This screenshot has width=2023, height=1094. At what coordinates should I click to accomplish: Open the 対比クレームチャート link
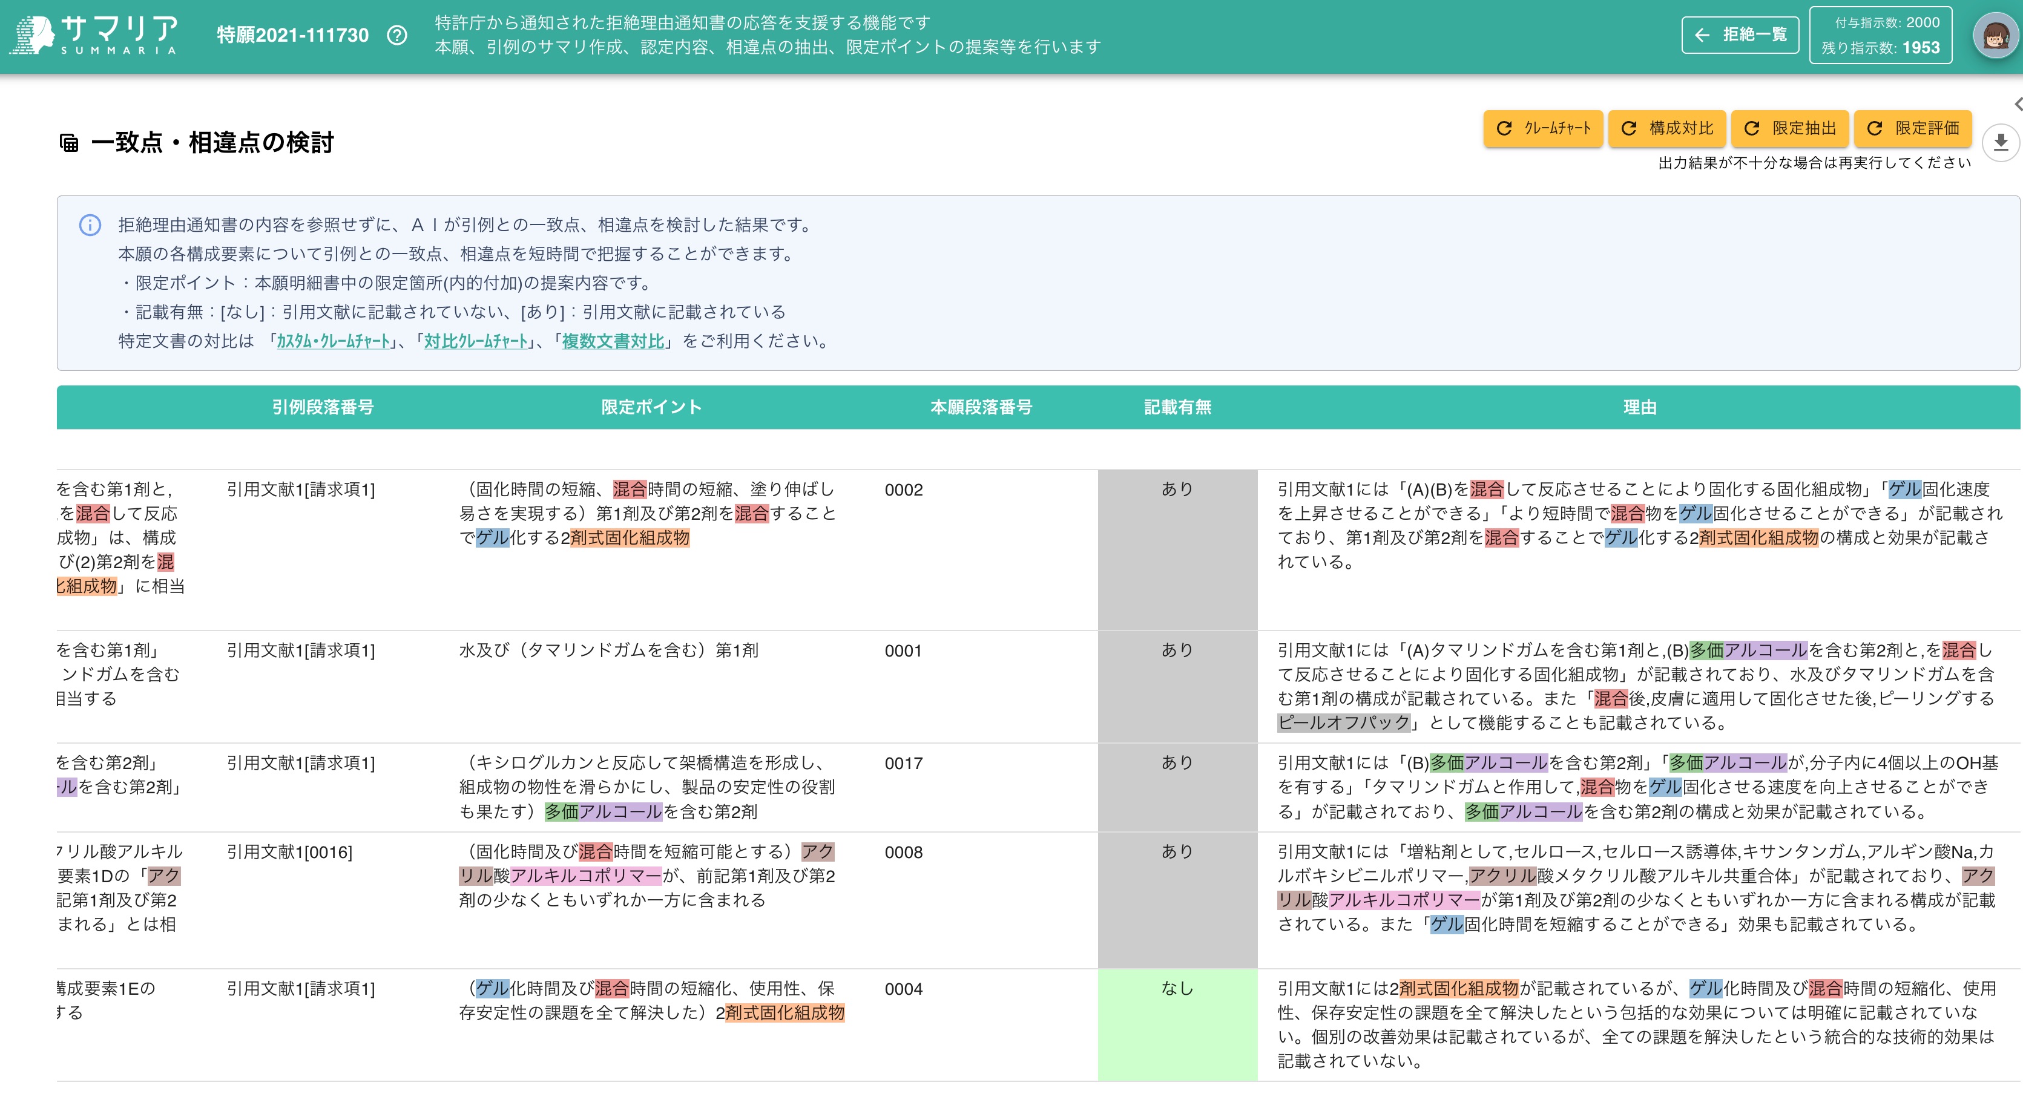pyautogui.click(x=475, y=341)
